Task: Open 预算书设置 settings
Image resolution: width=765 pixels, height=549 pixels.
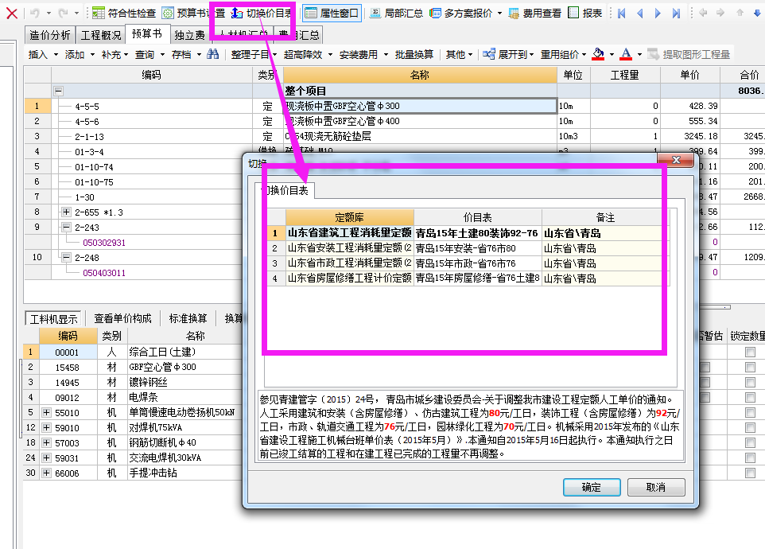Action: (x=193, y=14)
